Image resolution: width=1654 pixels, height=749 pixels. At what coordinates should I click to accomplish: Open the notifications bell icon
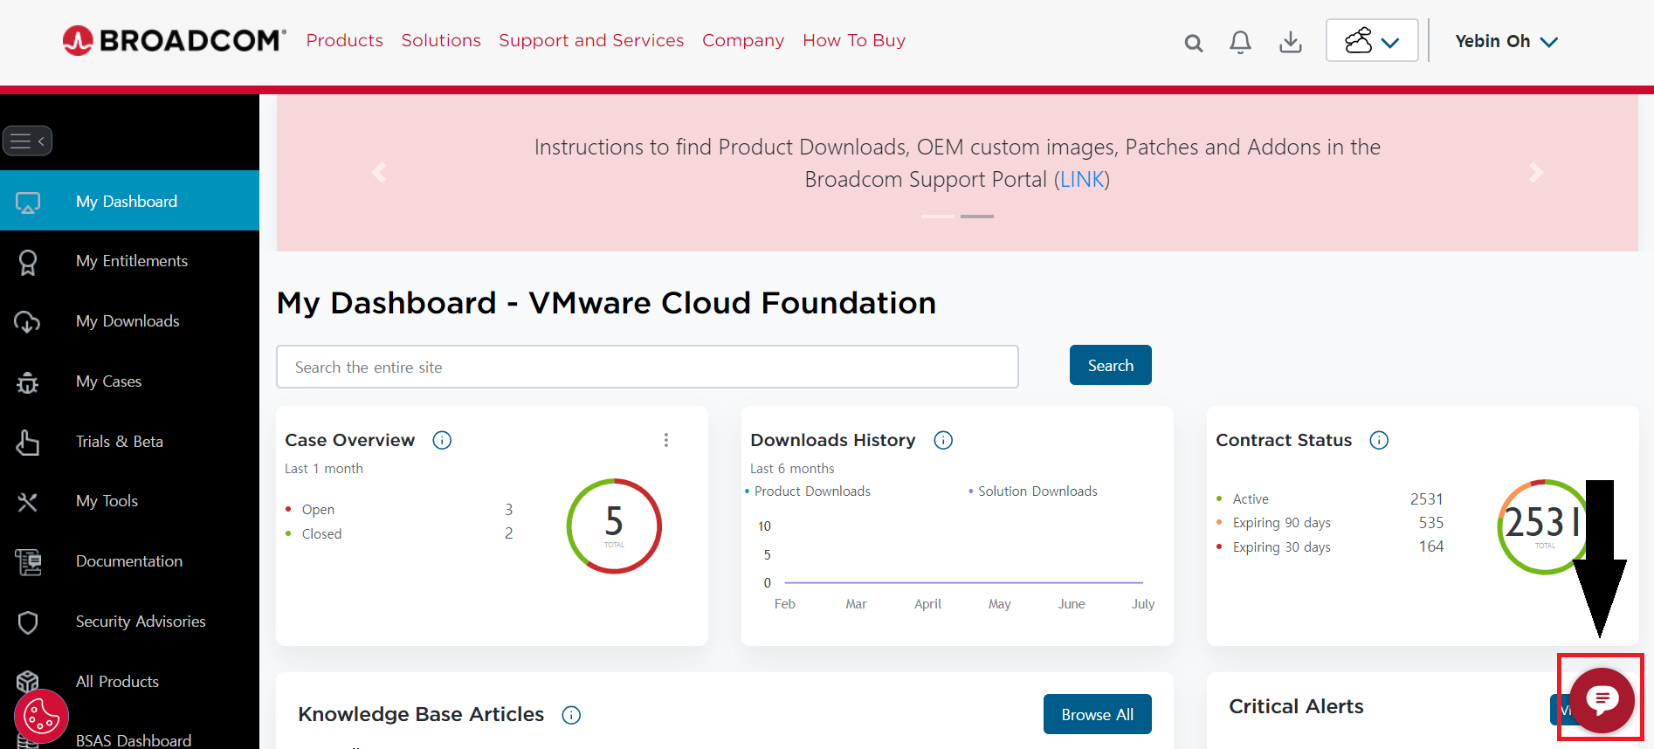point(1240,42)
